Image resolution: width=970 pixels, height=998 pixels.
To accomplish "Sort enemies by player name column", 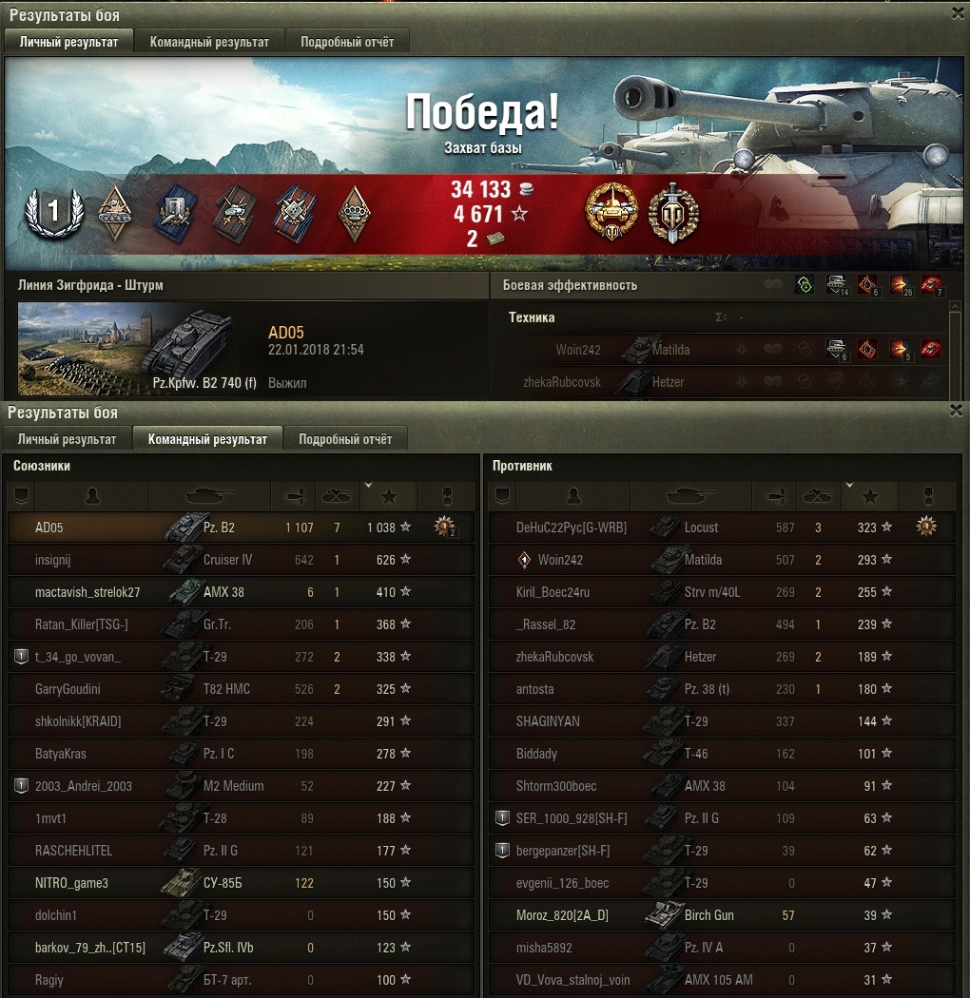I will coord(573,496).
